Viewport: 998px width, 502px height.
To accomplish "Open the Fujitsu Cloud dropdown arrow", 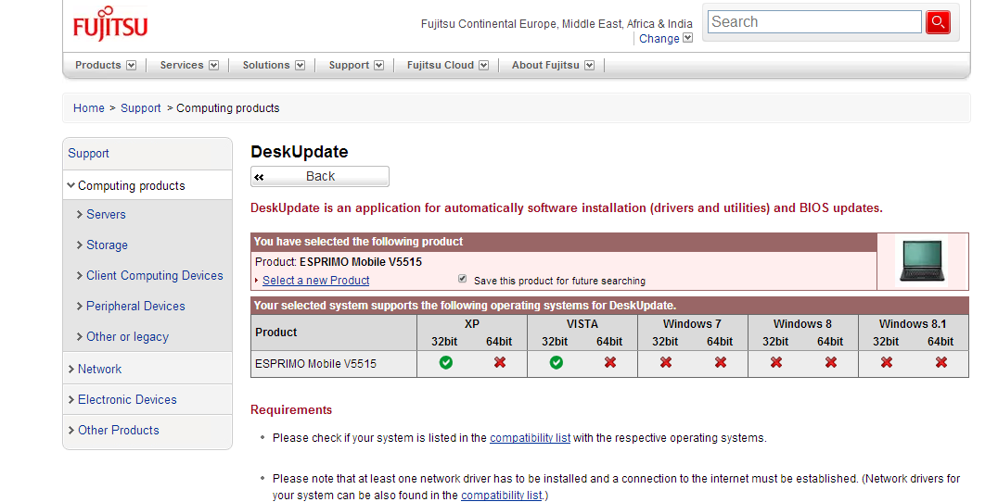I will click(x=484, y=66).
